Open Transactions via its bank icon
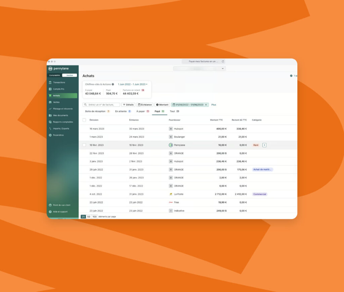Image resolution: width=344 pixels, height=292 pixels. point(50,82)
